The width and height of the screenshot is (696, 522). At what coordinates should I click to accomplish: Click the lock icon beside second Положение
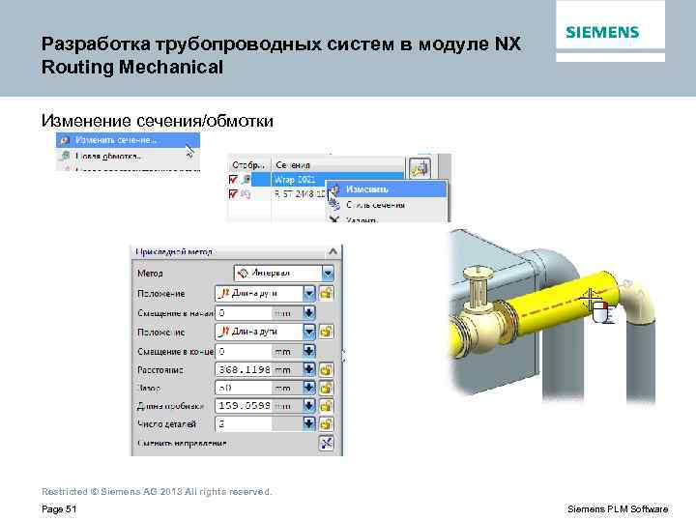coord(327,332)
